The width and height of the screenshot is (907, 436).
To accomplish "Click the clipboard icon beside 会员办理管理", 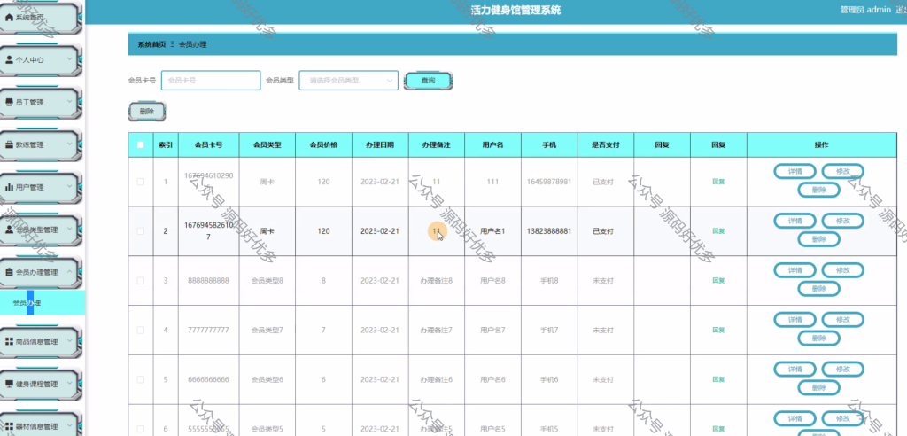I will tap(9, 272).
